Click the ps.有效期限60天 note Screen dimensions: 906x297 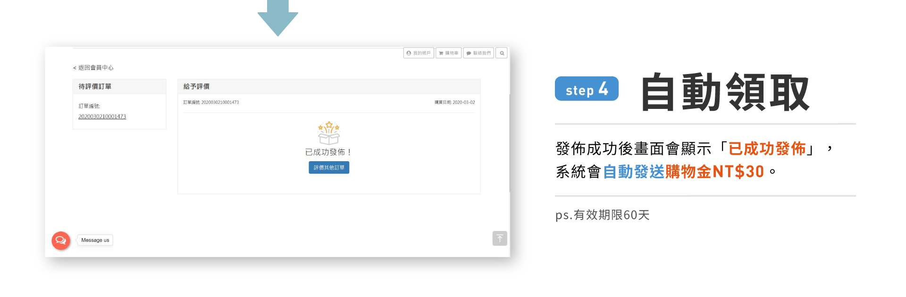[x=602, y=215]
